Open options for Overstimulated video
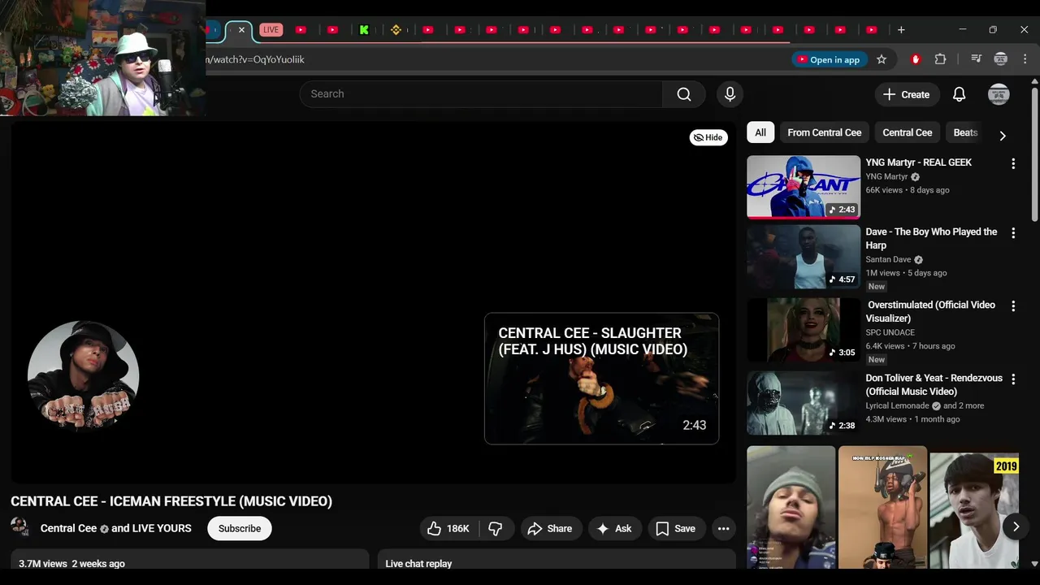Viewport: 1040px width, 585px height. tap(1013, 306)
